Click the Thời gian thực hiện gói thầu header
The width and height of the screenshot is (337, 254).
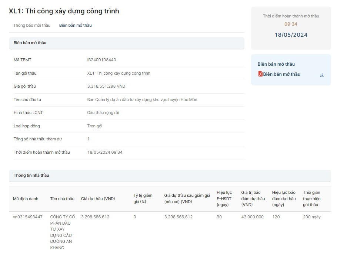(311, 198)
